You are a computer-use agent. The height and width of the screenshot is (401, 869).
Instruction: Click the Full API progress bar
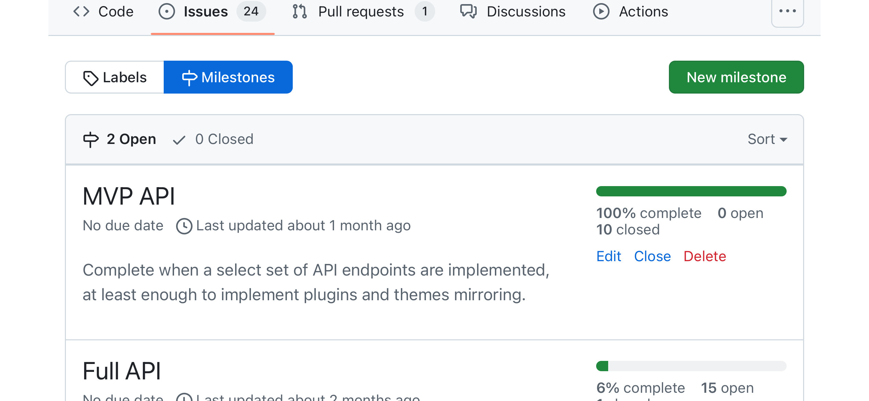(691, 366)
